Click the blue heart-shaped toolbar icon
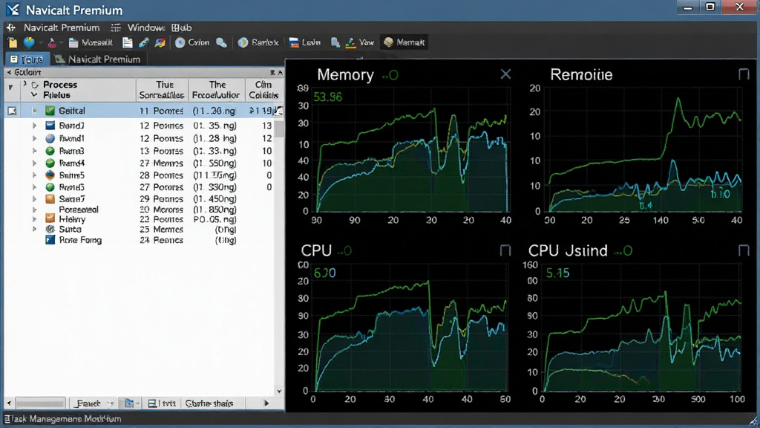760x428 pixels. [29, 42]
